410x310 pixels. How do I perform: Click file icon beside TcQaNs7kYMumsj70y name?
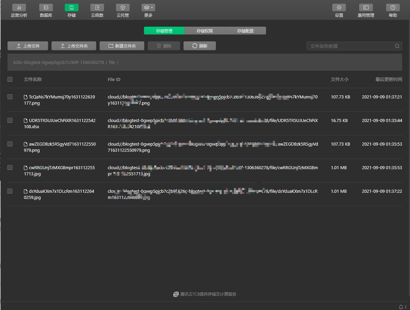[x=26, y=97]
